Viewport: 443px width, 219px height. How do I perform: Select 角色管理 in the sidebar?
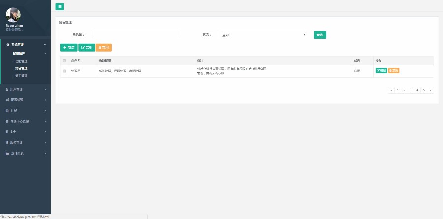coord(21,68)
